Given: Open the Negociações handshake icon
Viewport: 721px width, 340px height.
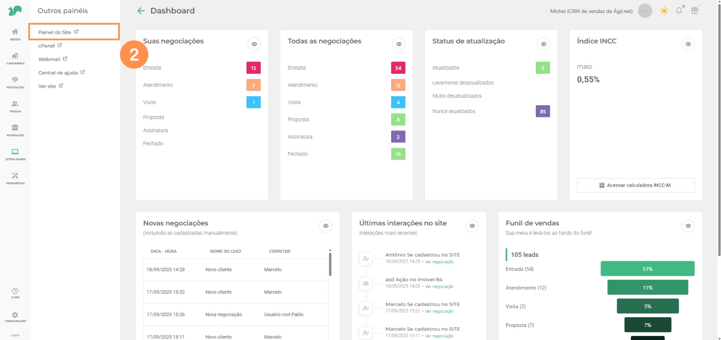Looking at the screenshot, I should (15, 82).
